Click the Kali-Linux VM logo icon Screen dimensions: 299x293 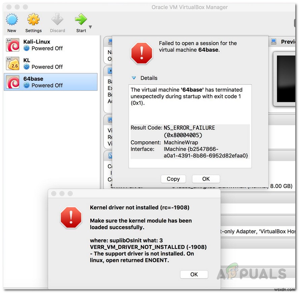pyautogui.click(x=12, y=45)
